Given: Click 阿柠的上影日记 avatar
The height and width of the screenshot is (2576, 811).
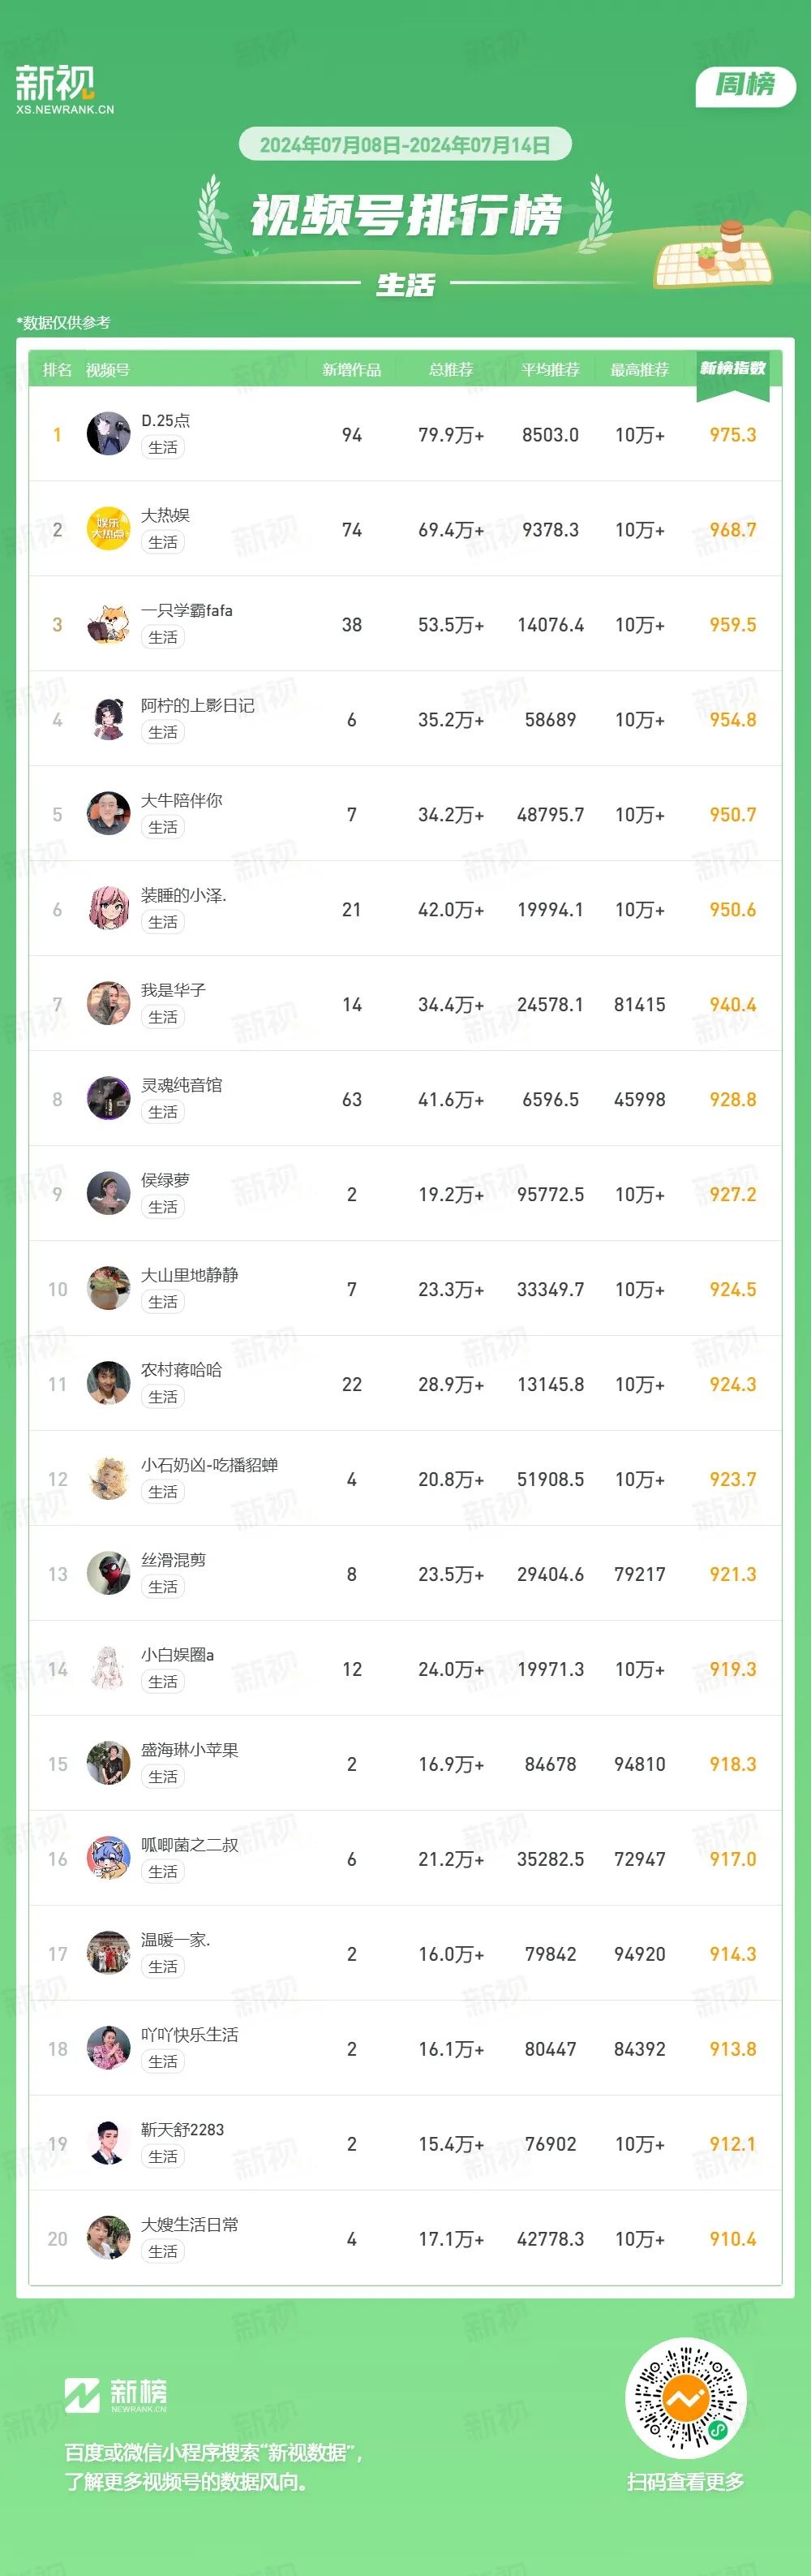Looking at the screenshot, I should coord(109,719).
